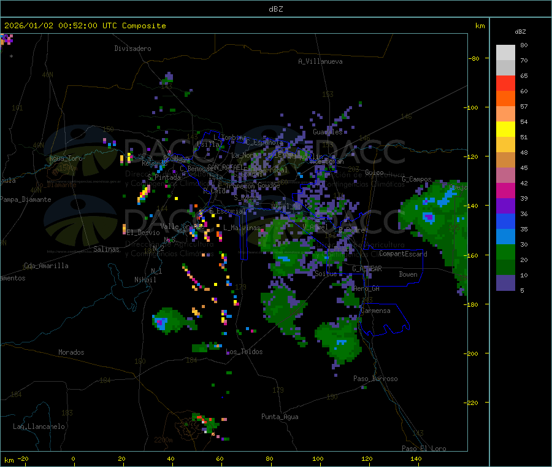Click the L_Malvinas map label

click(242, 228)
